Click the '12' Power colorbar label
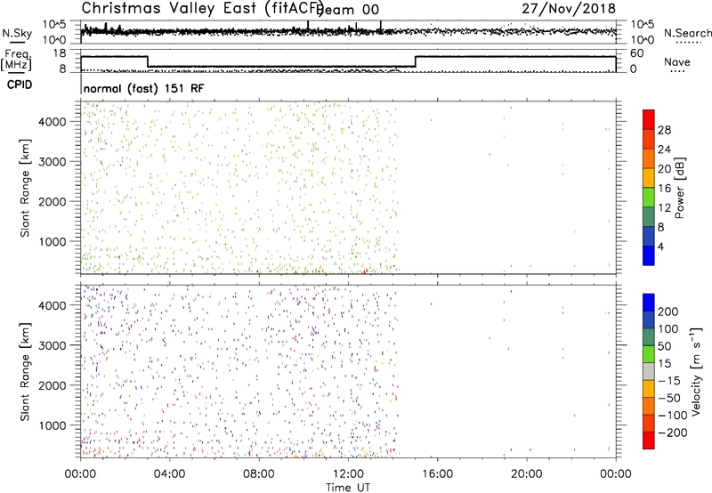The width and height of the screenshot is (712, 493). point(664,207)
